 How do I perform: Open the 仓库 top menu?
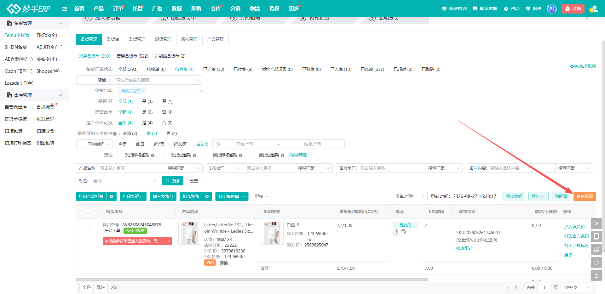tap(216, 9)
